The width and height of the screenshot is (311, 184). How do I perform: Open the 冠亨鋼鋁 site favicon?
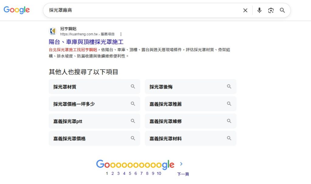click(x=53, y=31)
